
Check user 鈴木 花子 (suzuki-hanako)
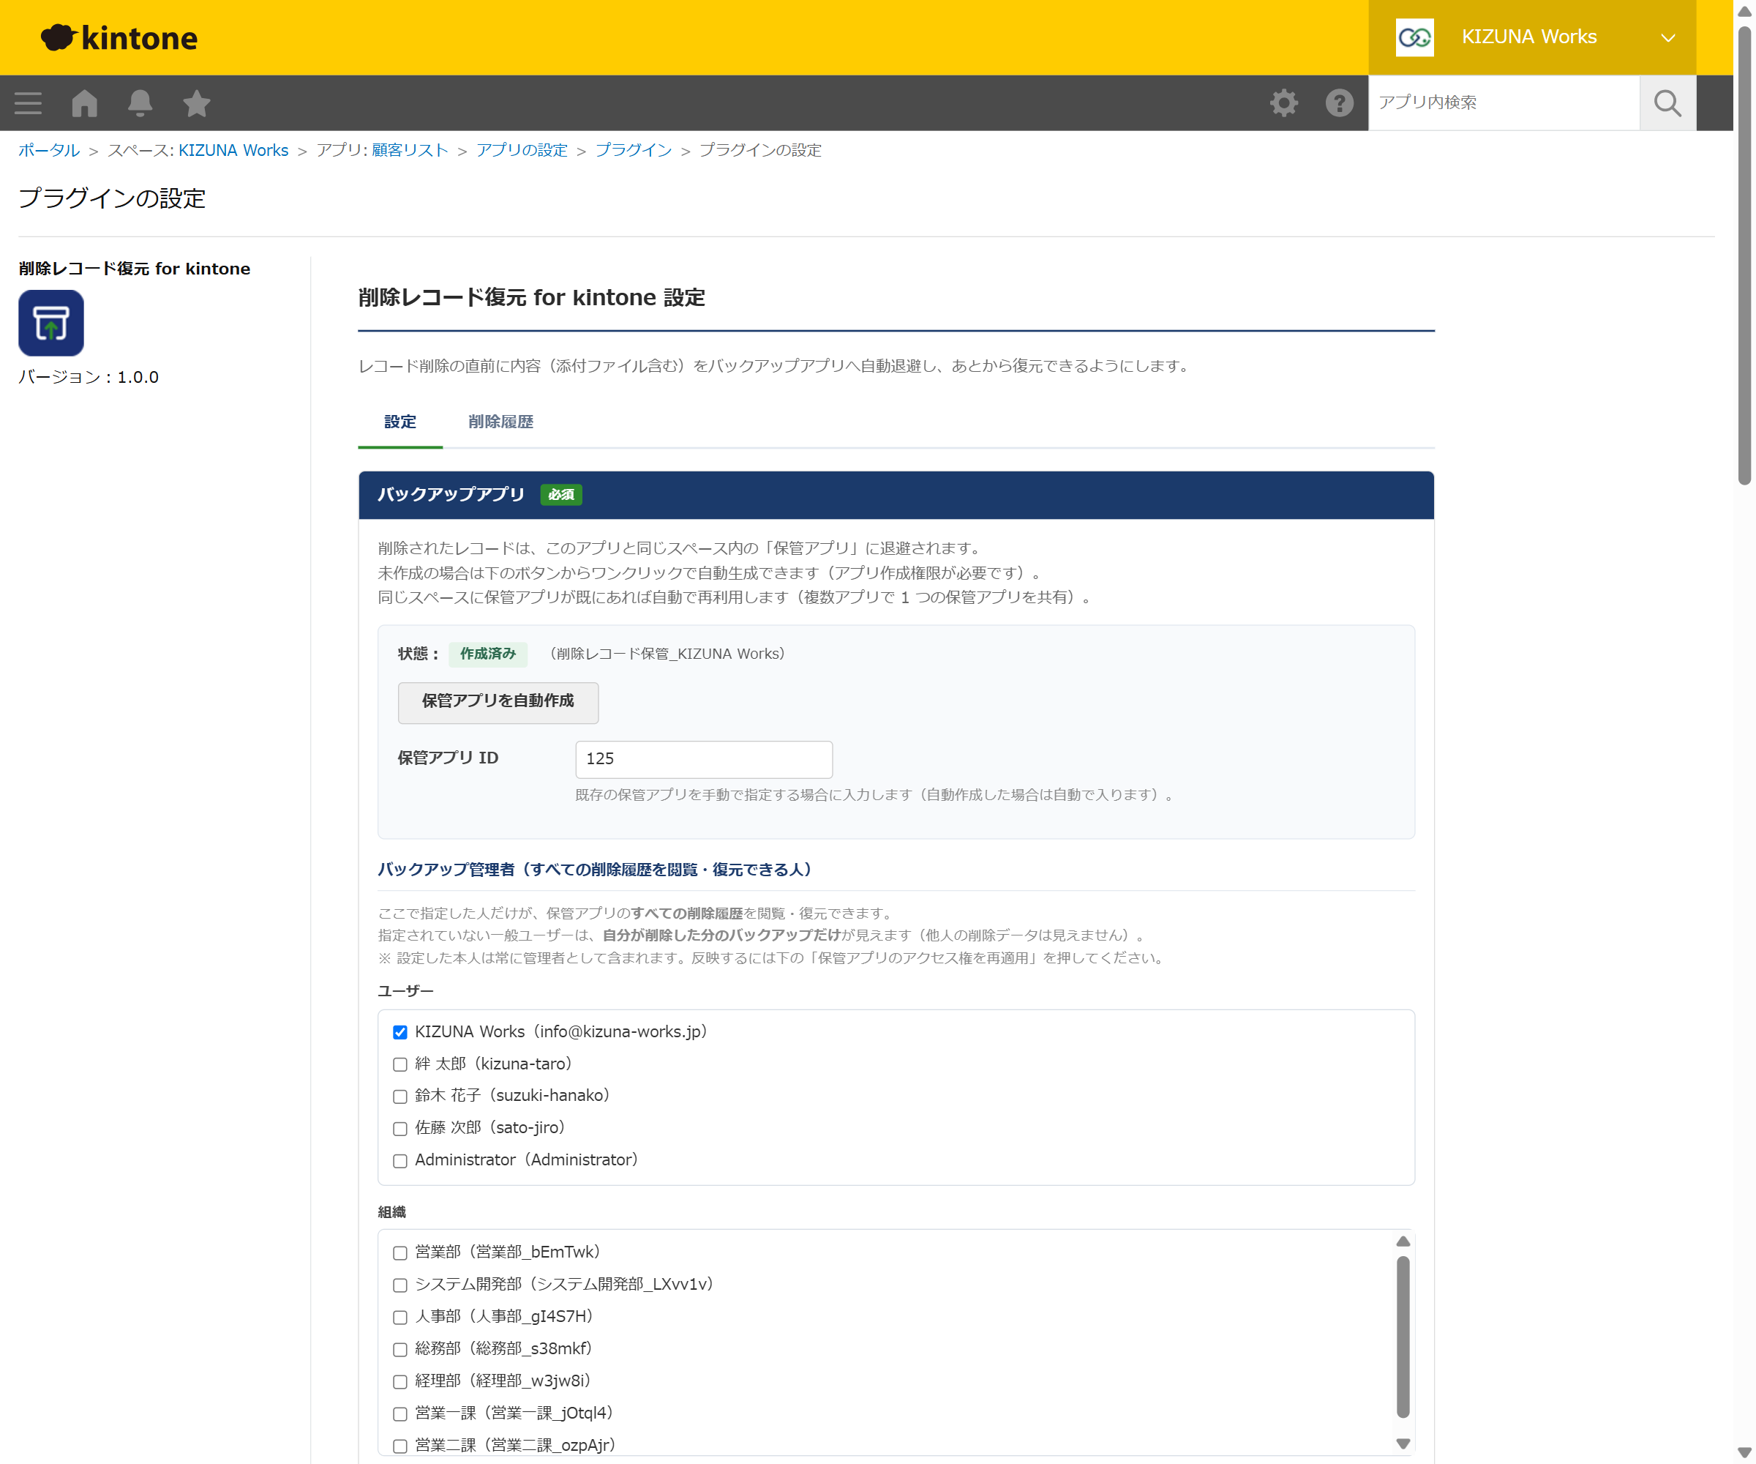(x=399, y=1096)
